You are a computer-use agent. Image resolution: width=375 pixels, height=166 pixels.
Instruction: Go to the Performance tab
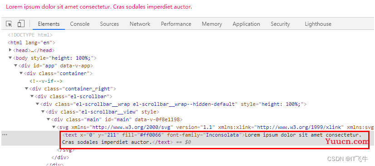(176, 24)
